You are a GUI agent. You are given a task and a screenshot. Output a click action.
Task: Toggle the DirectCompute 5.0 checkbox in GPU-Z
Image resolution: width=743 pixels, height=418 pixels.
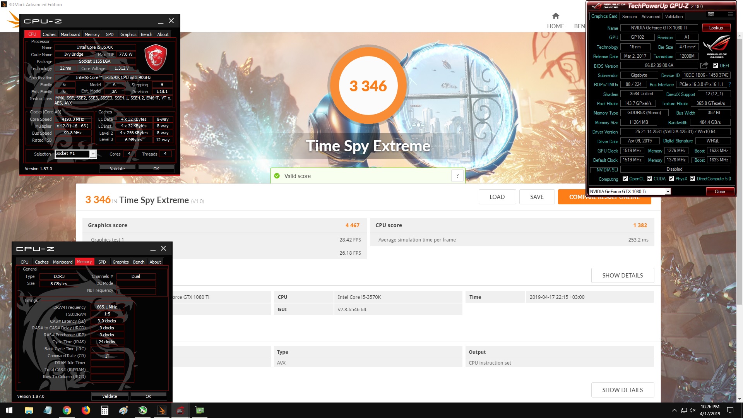click(692, 179)
